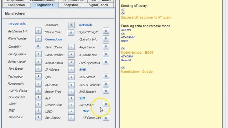Click the Pref. Operators R button

106,62
